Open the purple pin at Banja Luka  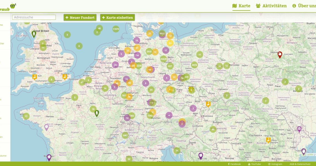coord(201,156)
